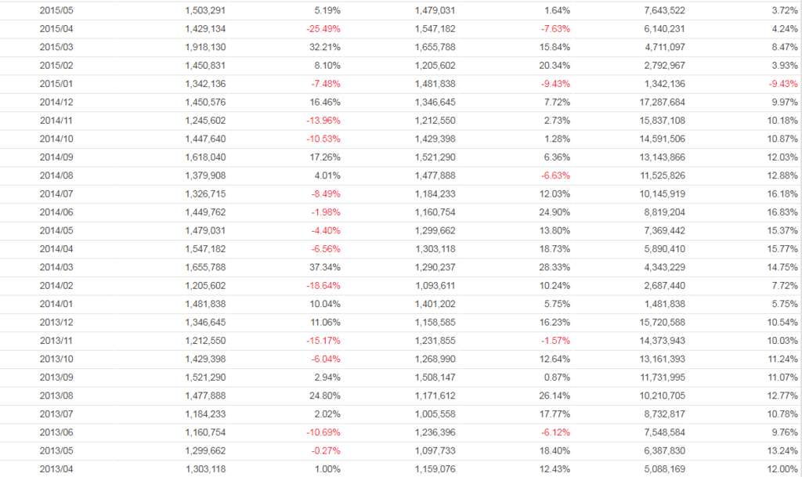
Task: Click the red -25.49% value
Action: pos(322,30)
